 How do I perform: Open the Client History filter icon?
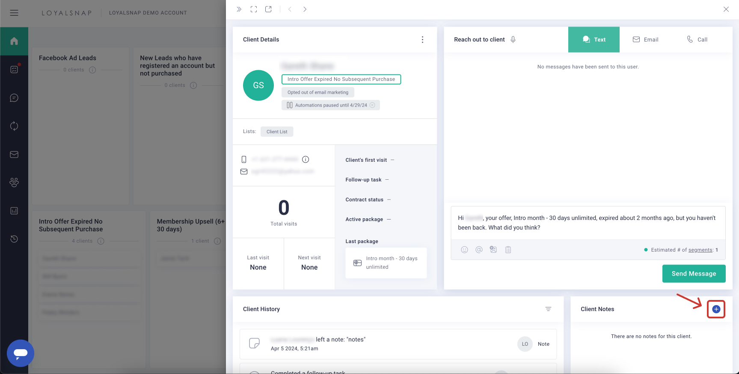(x=548, y=309)
